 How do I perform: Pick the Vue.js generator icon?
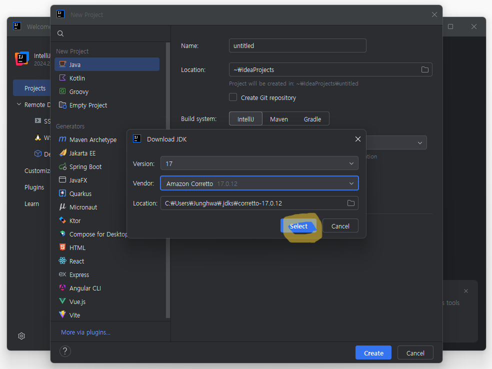point(62,301)
